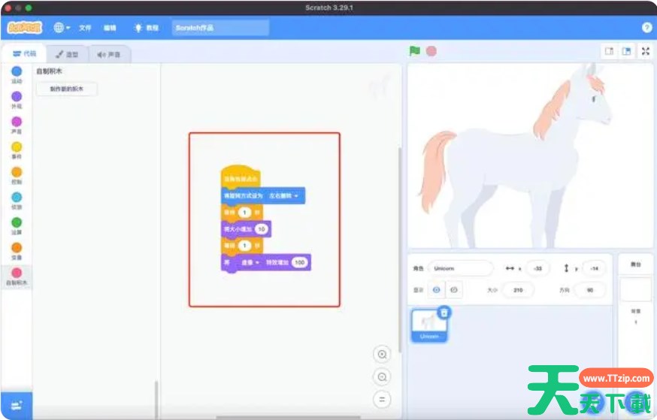Screen dimensions: 657x420
Task: Show sprite using the open eye
Action: [x=436, y=290]
